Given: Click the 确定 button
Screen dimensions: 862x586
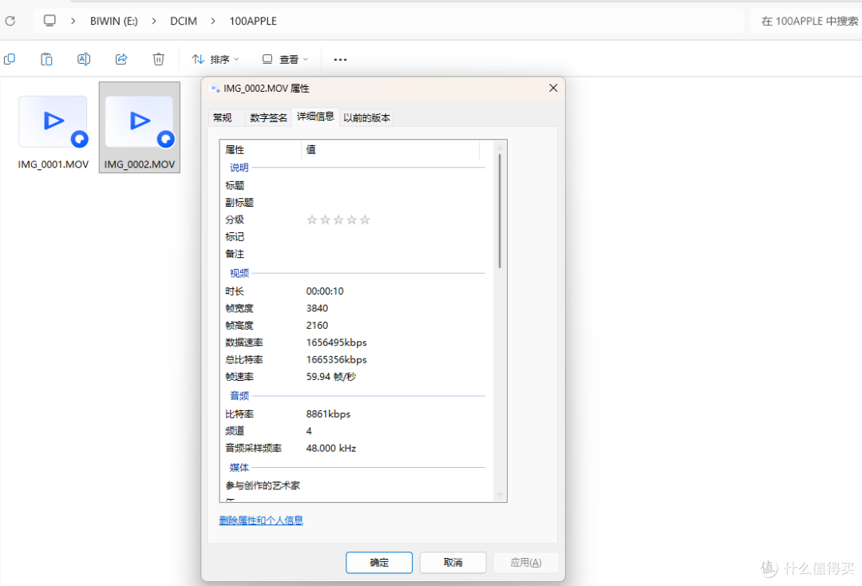Looking at the screenshot, I should coord(379,562).
